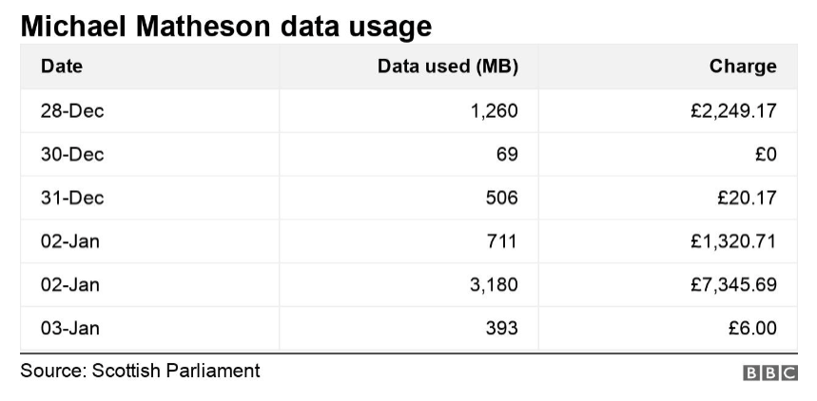Click the £0 charge cell

[764, 155]
